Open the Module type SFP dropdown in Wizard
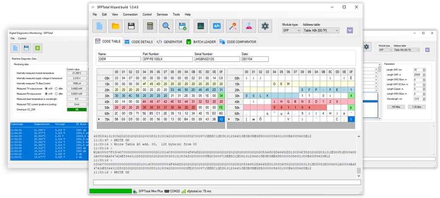This screenshot has width=440, height=198. tap(291, 30)
